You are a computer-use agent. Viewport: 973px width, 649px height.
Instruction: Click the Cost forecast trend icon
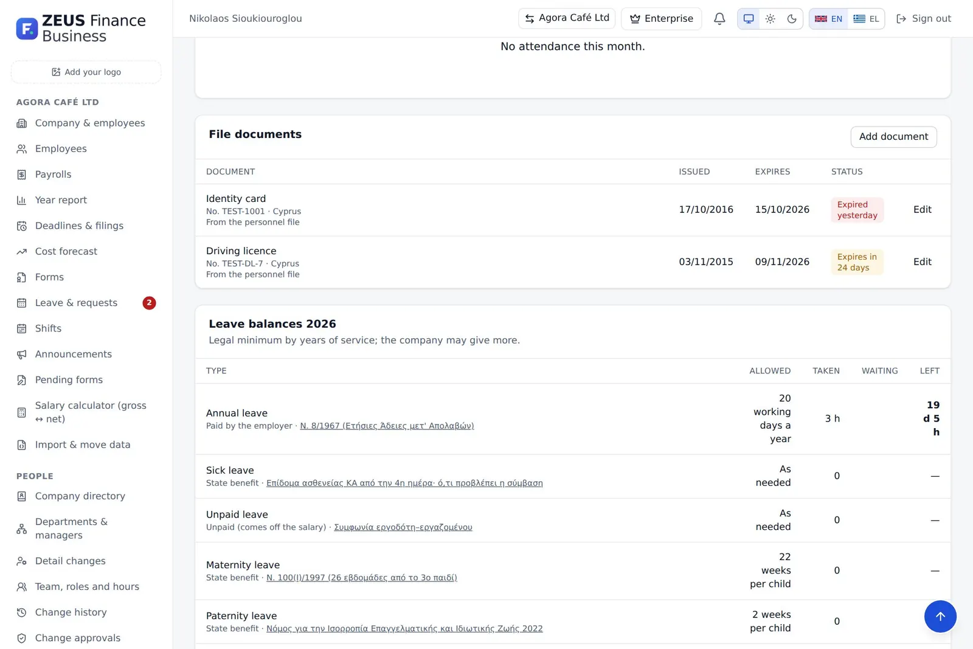click(x=22, y=252)
